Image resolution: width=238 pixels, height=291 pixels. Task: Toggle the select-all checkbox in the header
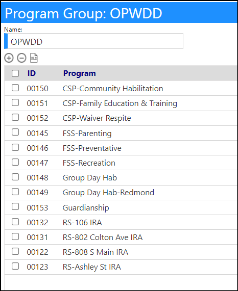pyautogui.click(x=15, y=73)
